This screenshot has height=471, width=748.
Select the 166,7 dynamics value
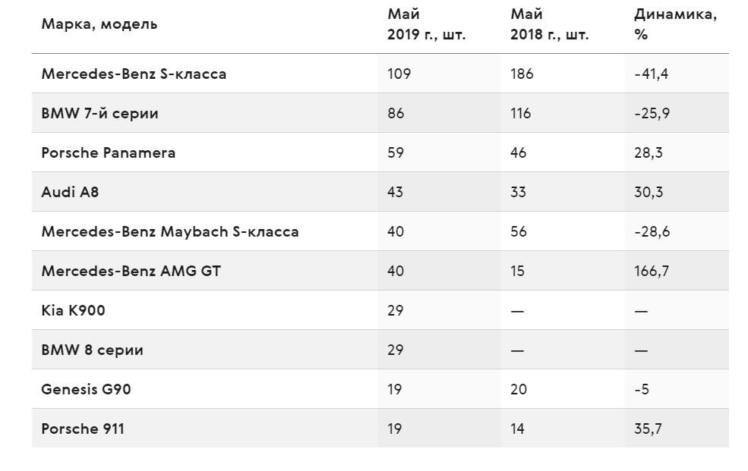[652, 271]
